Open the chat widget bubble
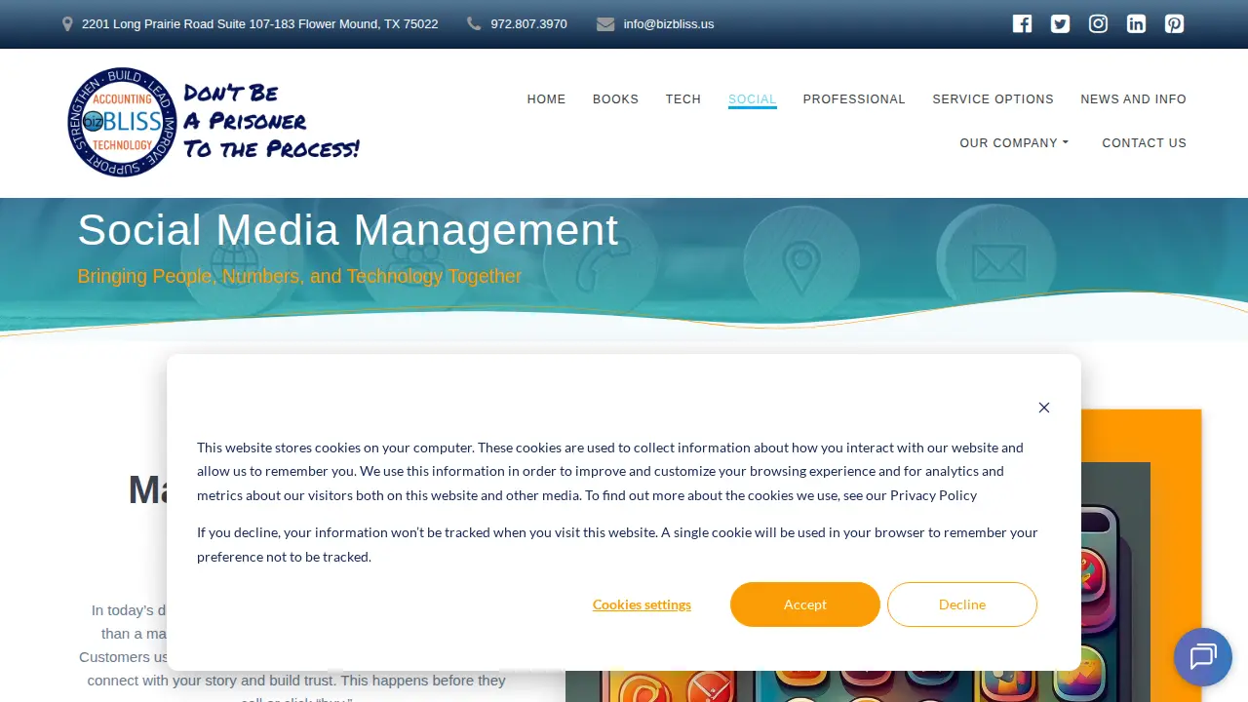The height and width of the screenshot is (702, 1248). point(1203,657)
